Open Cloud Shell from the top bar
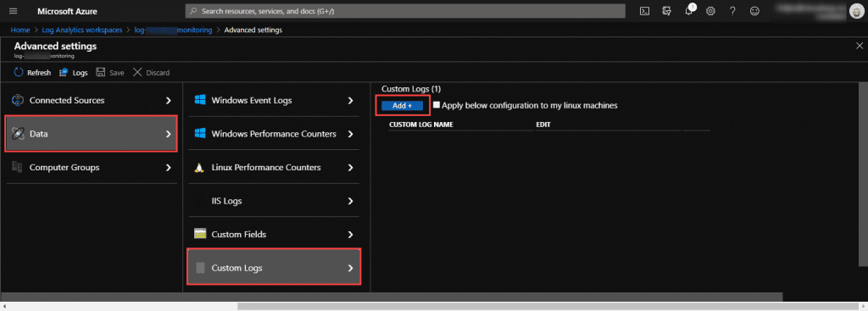The height and width of the screenshot is (311, 868). click(644, 11)
